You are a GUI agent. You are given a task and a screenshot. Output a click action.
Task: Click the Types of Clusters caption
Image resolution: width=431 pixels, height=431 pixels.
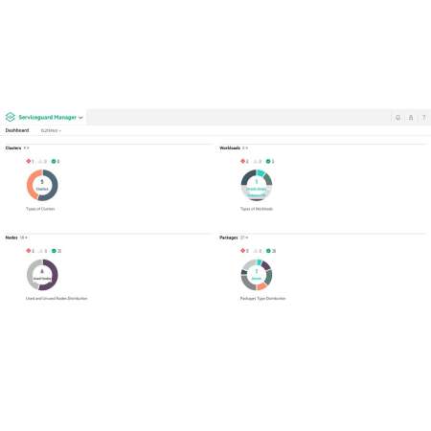coord(40,209)
